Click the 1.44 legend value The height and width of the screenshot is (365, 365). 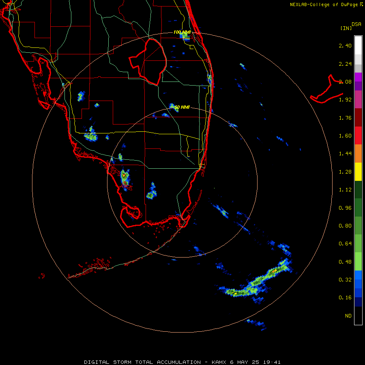pos(345,154)
